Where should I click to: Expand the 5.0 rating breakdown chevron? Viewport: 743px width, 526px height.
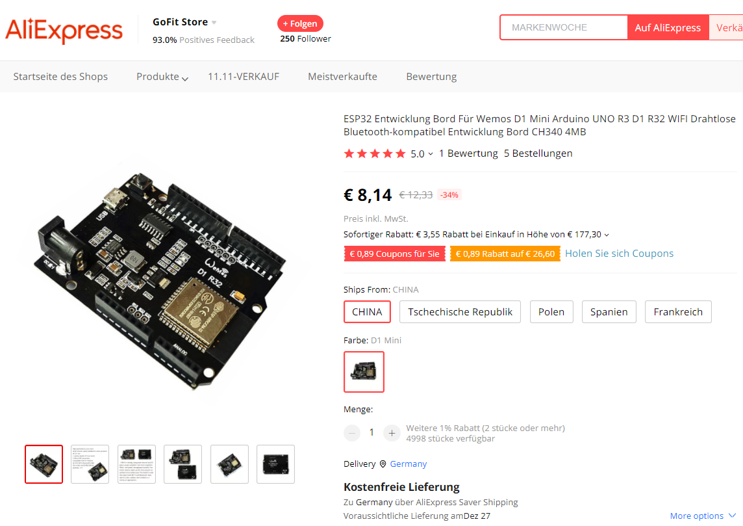tap(430, 154)
